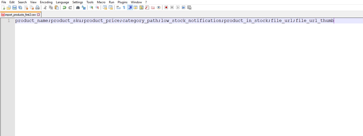This screenshot has height=136, width=363.
Task: Start macro recording with red dot
Action: click(166, 7)
